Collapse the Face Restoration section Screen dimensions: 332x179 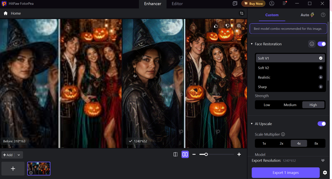point(252,44)
